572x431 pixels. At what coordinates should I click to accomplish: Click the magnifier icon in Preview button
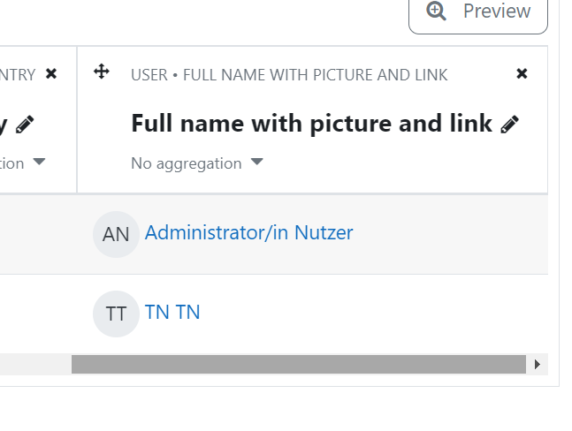pos(436,11)
